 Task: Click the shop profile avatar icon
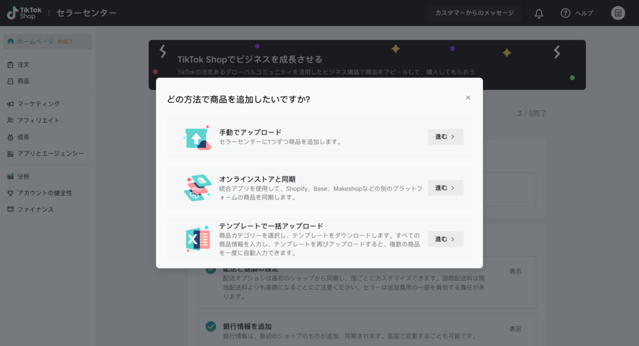618,13
